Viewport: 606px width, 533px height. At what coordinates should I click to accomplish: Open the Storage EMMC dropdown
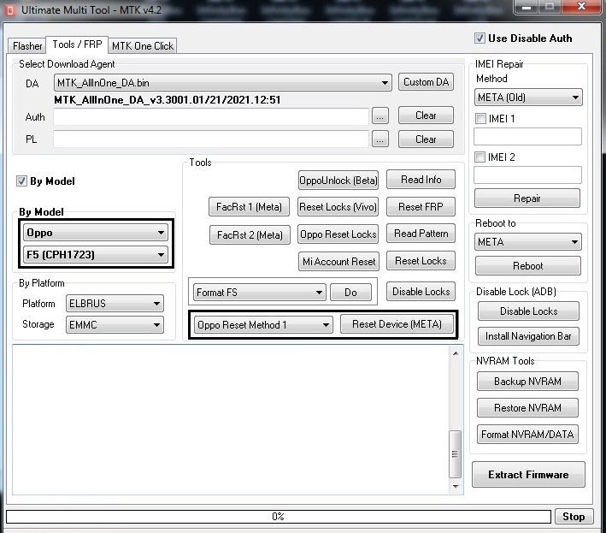[115, 325]
